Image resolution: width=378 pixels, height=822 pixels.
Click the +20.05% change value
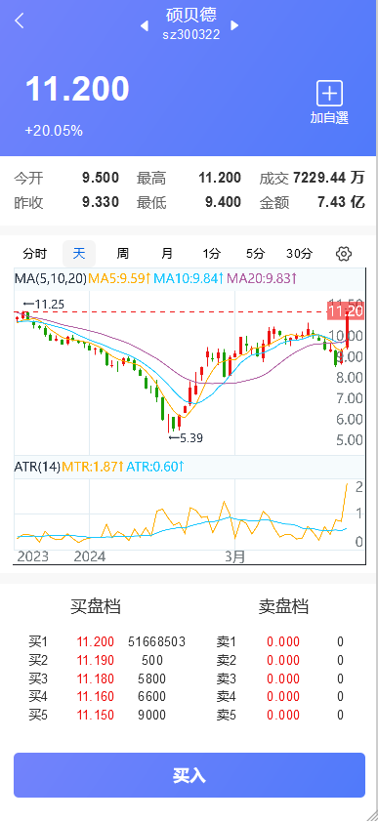pos(54,131)
